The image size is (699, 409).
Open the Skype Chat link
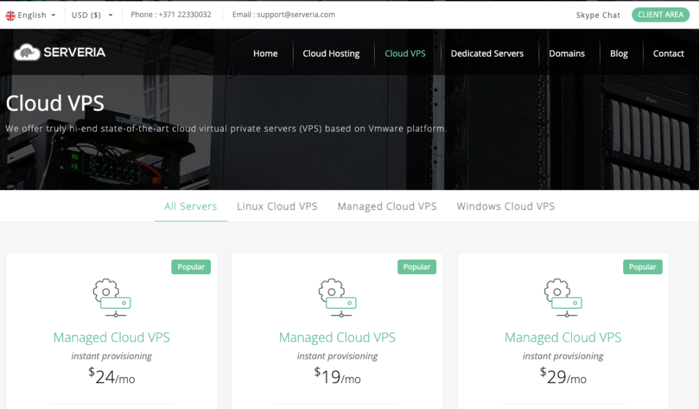point(598,15)
